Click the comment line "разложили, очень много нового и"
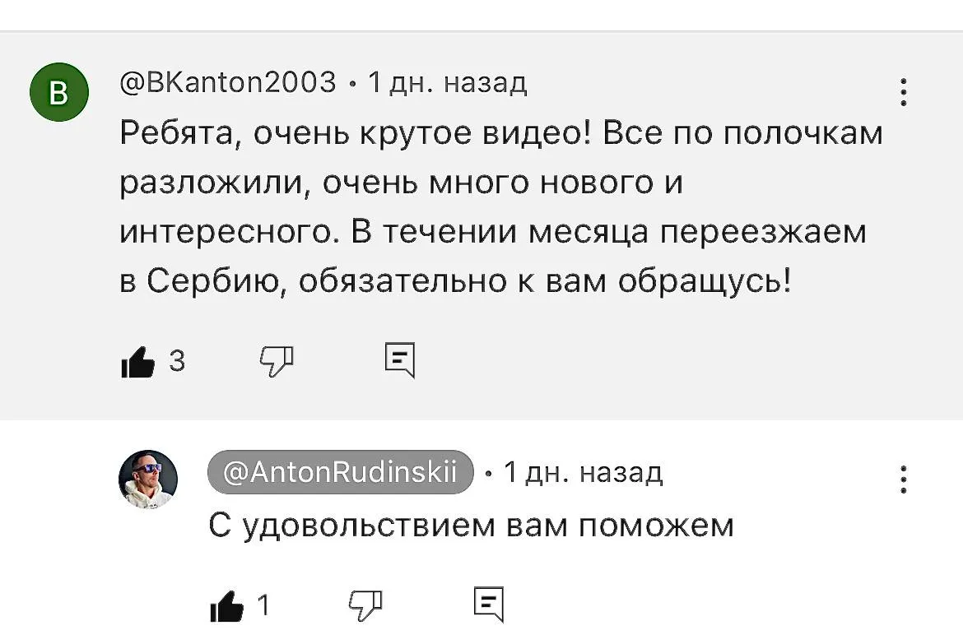This screenshot has width=963, height=644. pyautogui.click(x=402, y=183)
